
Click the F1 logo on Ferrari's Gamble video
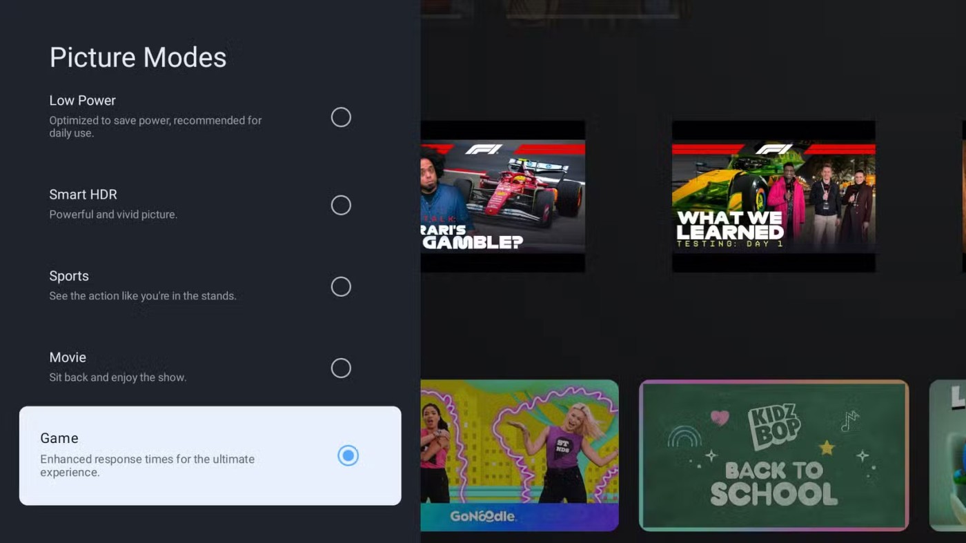point(483,149)
